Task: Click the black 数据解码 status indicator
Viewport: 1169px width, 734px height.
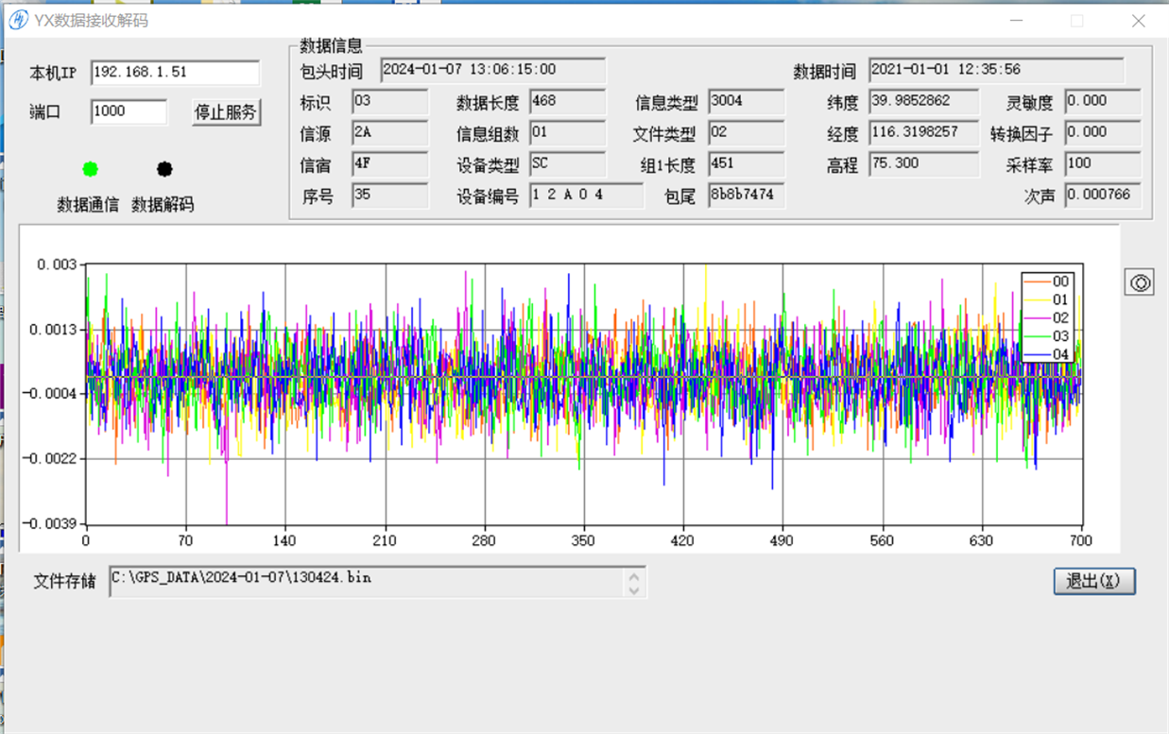Action: [x=164, y=169]
